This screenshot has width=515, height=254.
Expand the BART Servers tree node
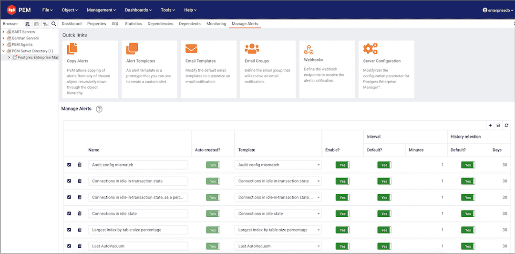(x=4, y=32)
